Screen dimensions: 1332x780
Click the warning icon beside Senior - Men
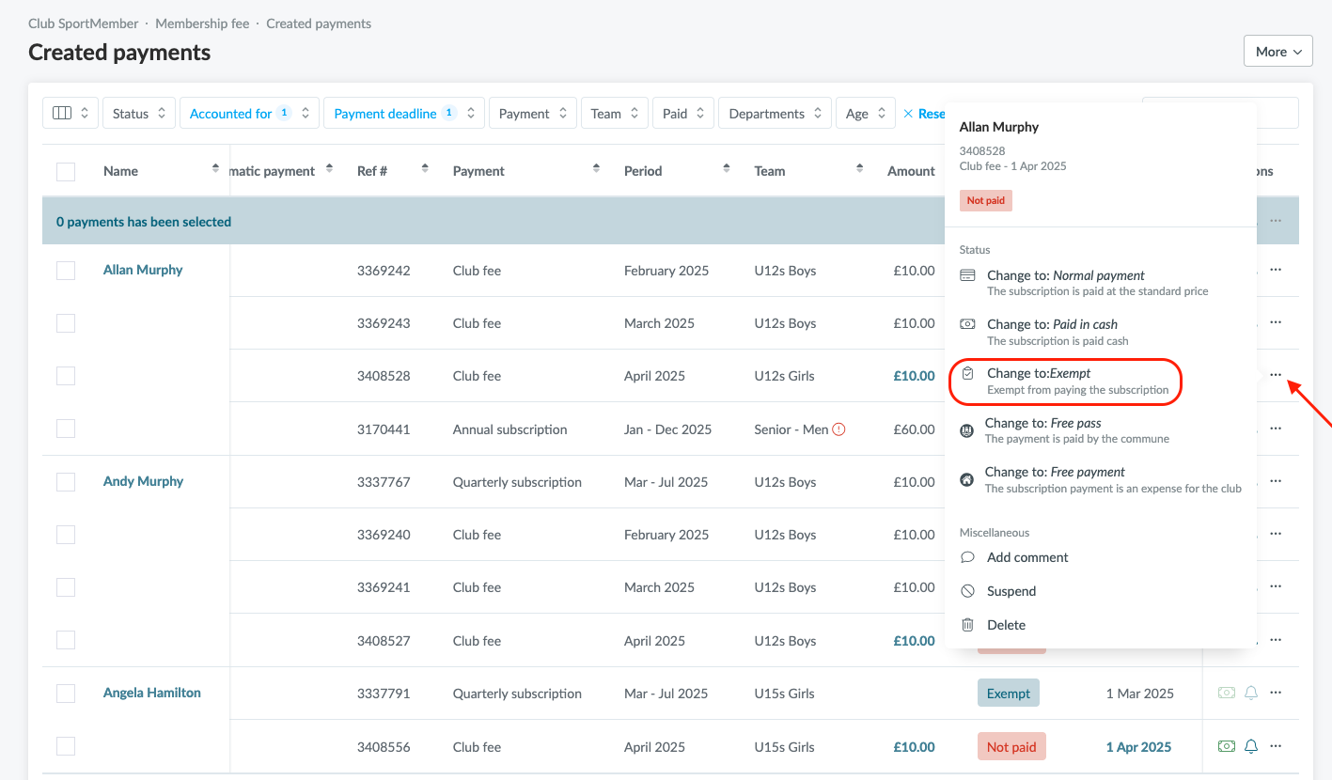[839, 429]
